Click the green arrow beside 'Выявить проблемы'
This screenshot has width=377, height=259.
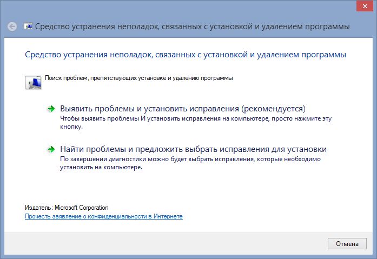pos(51,108)
